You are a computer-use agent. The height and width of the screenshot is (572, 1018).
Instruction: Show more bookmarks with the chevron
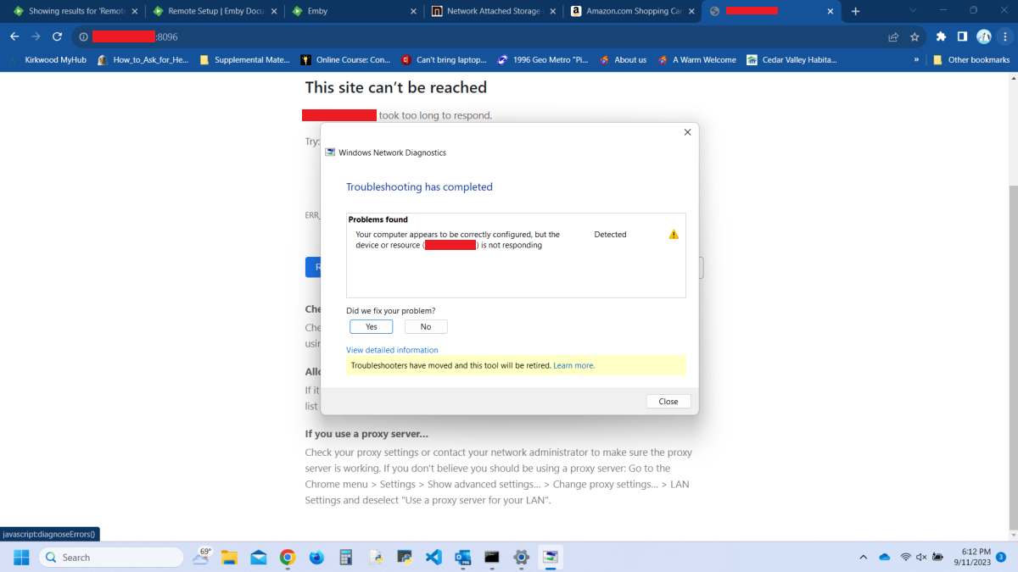point(916,60)
